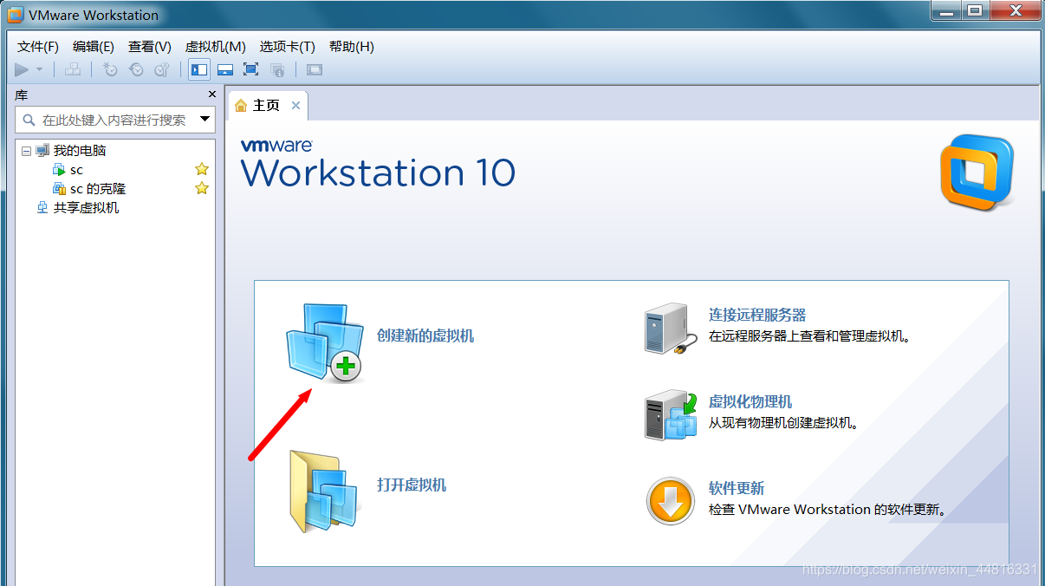Open the power options dropdown arrow
The width and height of the screenshot is (1045, 586).
[x=39, y=69]
